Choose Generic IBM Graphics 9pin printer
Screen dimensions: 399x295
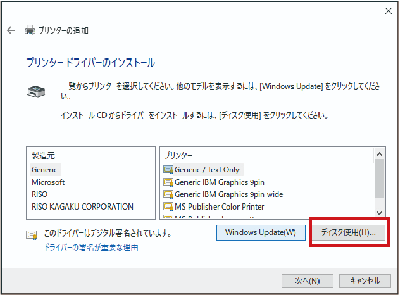(219, 182)
